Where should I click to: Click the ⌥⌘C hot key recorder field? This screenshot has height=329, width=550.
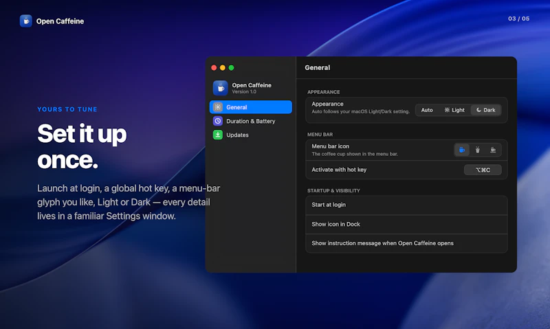click(x=483, y=170)
